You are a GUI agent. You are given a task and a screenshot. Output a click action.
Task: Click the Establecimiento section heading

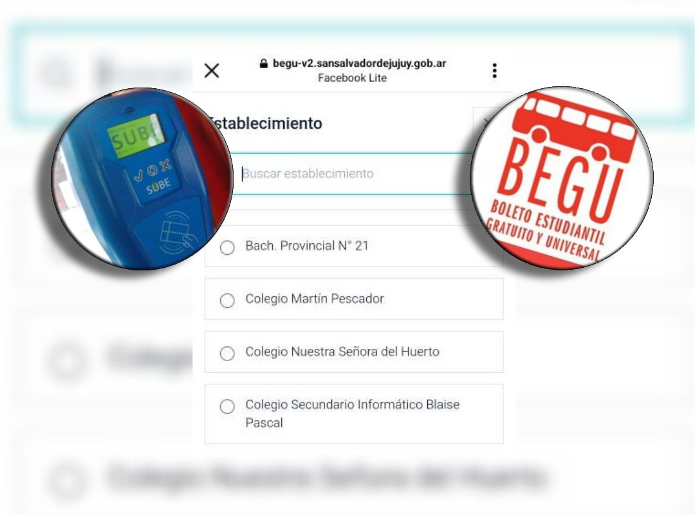pyautogui.click(x=266, y=124)
